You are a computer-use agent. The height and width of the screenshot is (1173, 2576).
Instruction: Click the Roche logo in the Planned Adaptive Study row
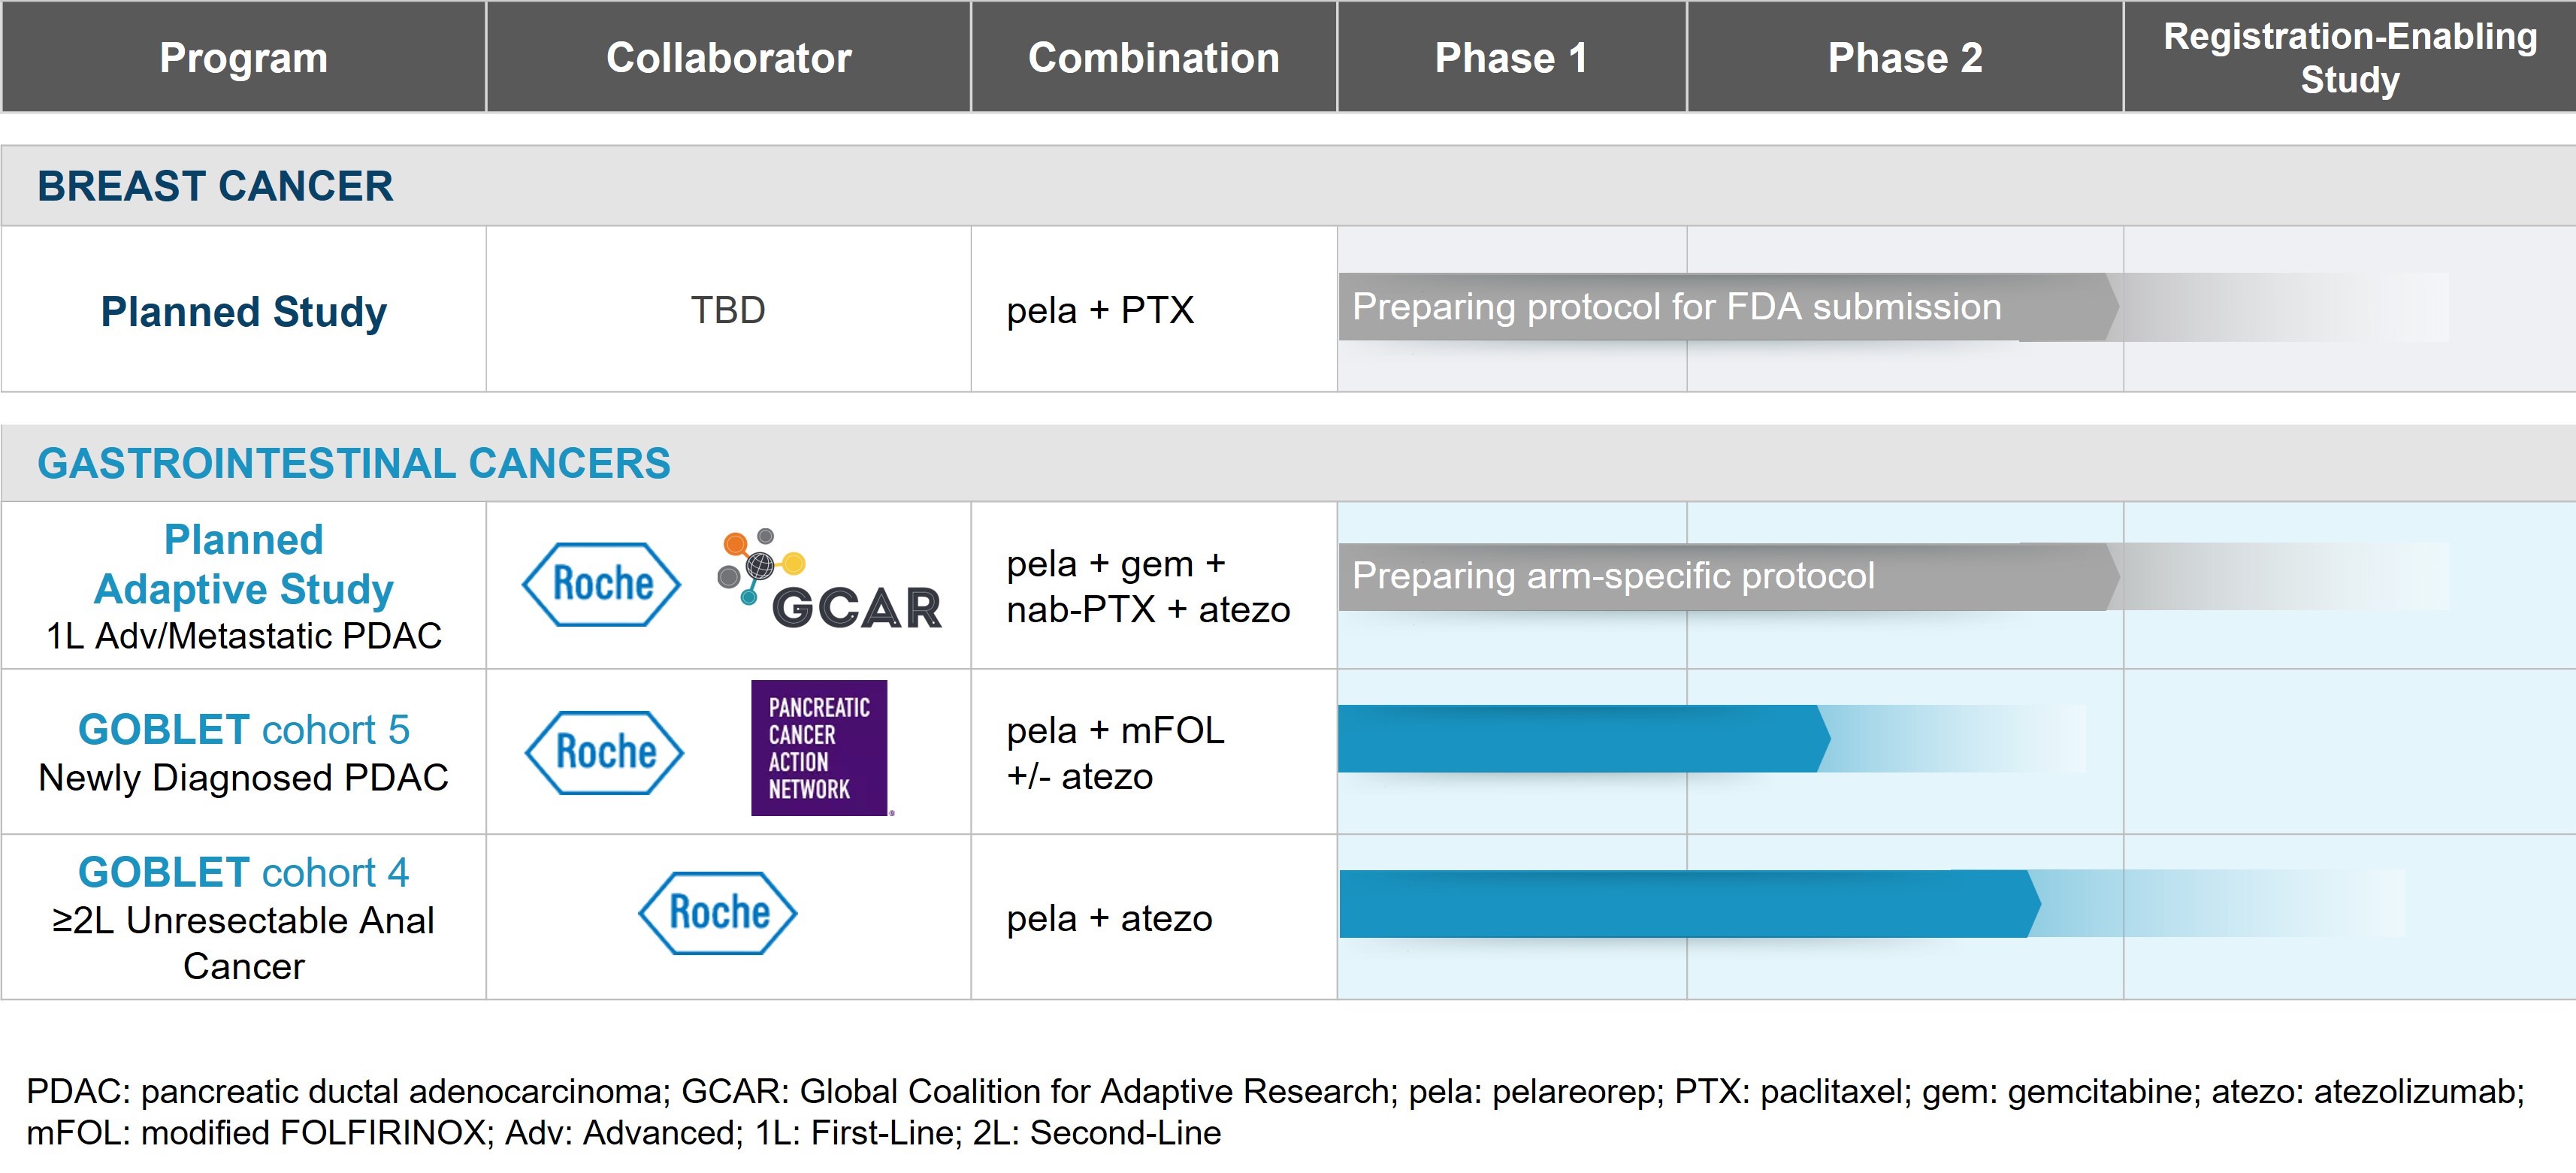point(602,584)
